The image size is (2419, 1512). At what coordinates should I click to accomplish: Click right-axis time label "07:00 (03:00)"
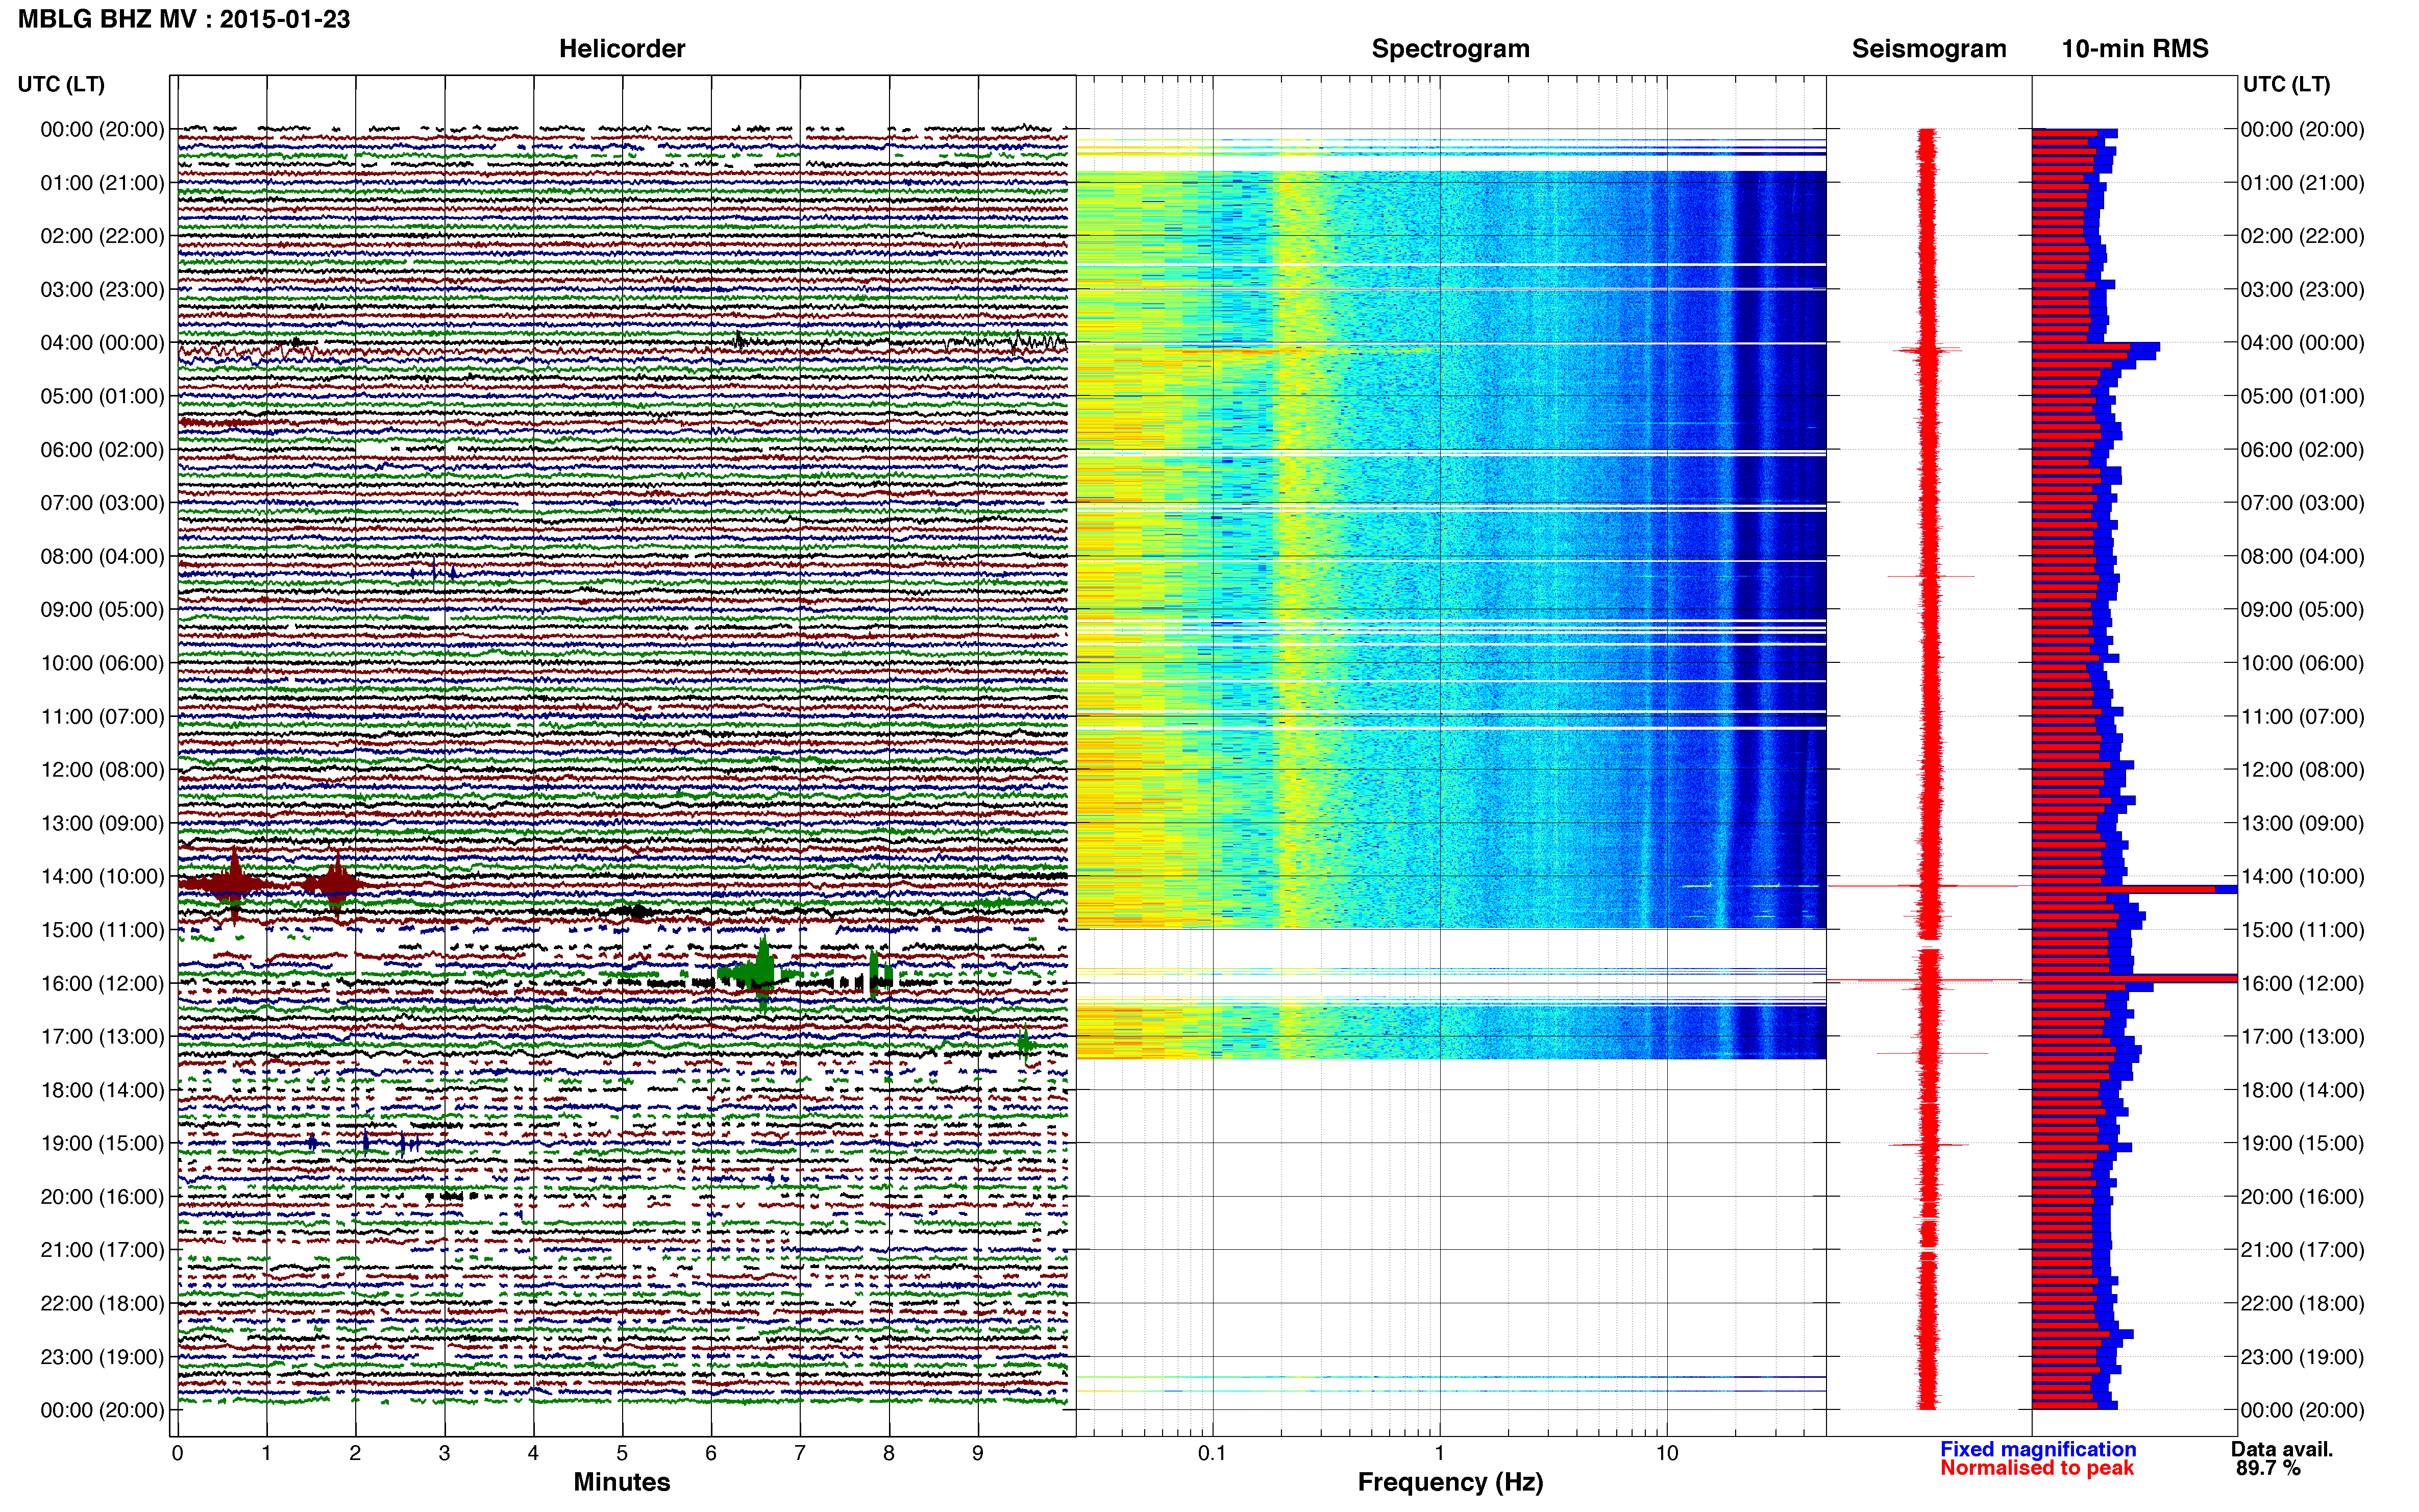tap(2302, 503)
